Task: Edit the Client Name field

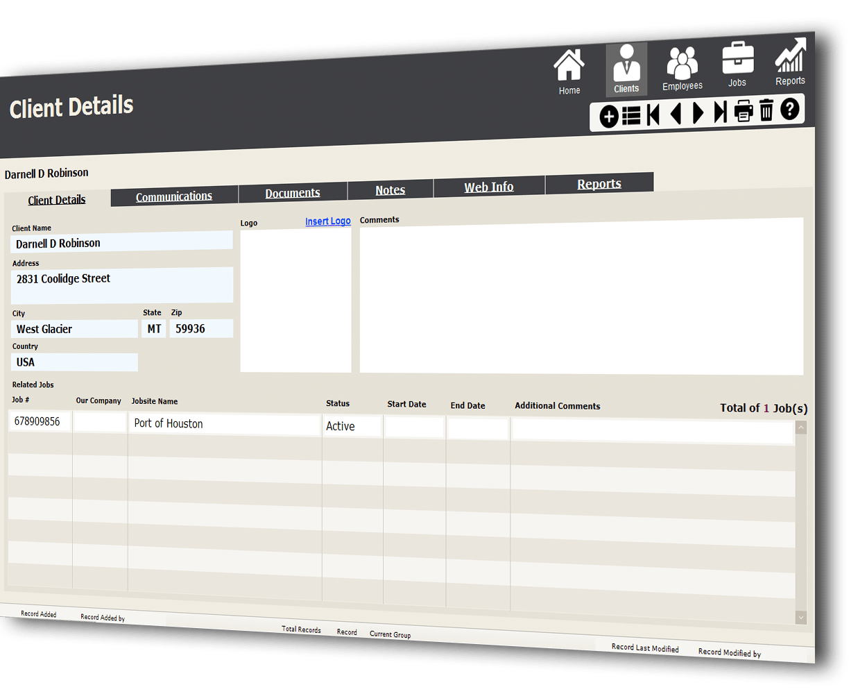Action: (122, 242)
